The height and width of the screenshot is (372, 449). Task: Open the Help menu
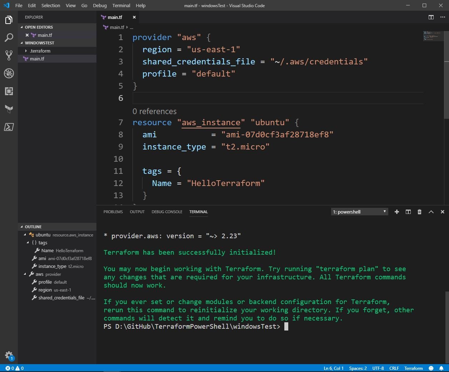141,5
